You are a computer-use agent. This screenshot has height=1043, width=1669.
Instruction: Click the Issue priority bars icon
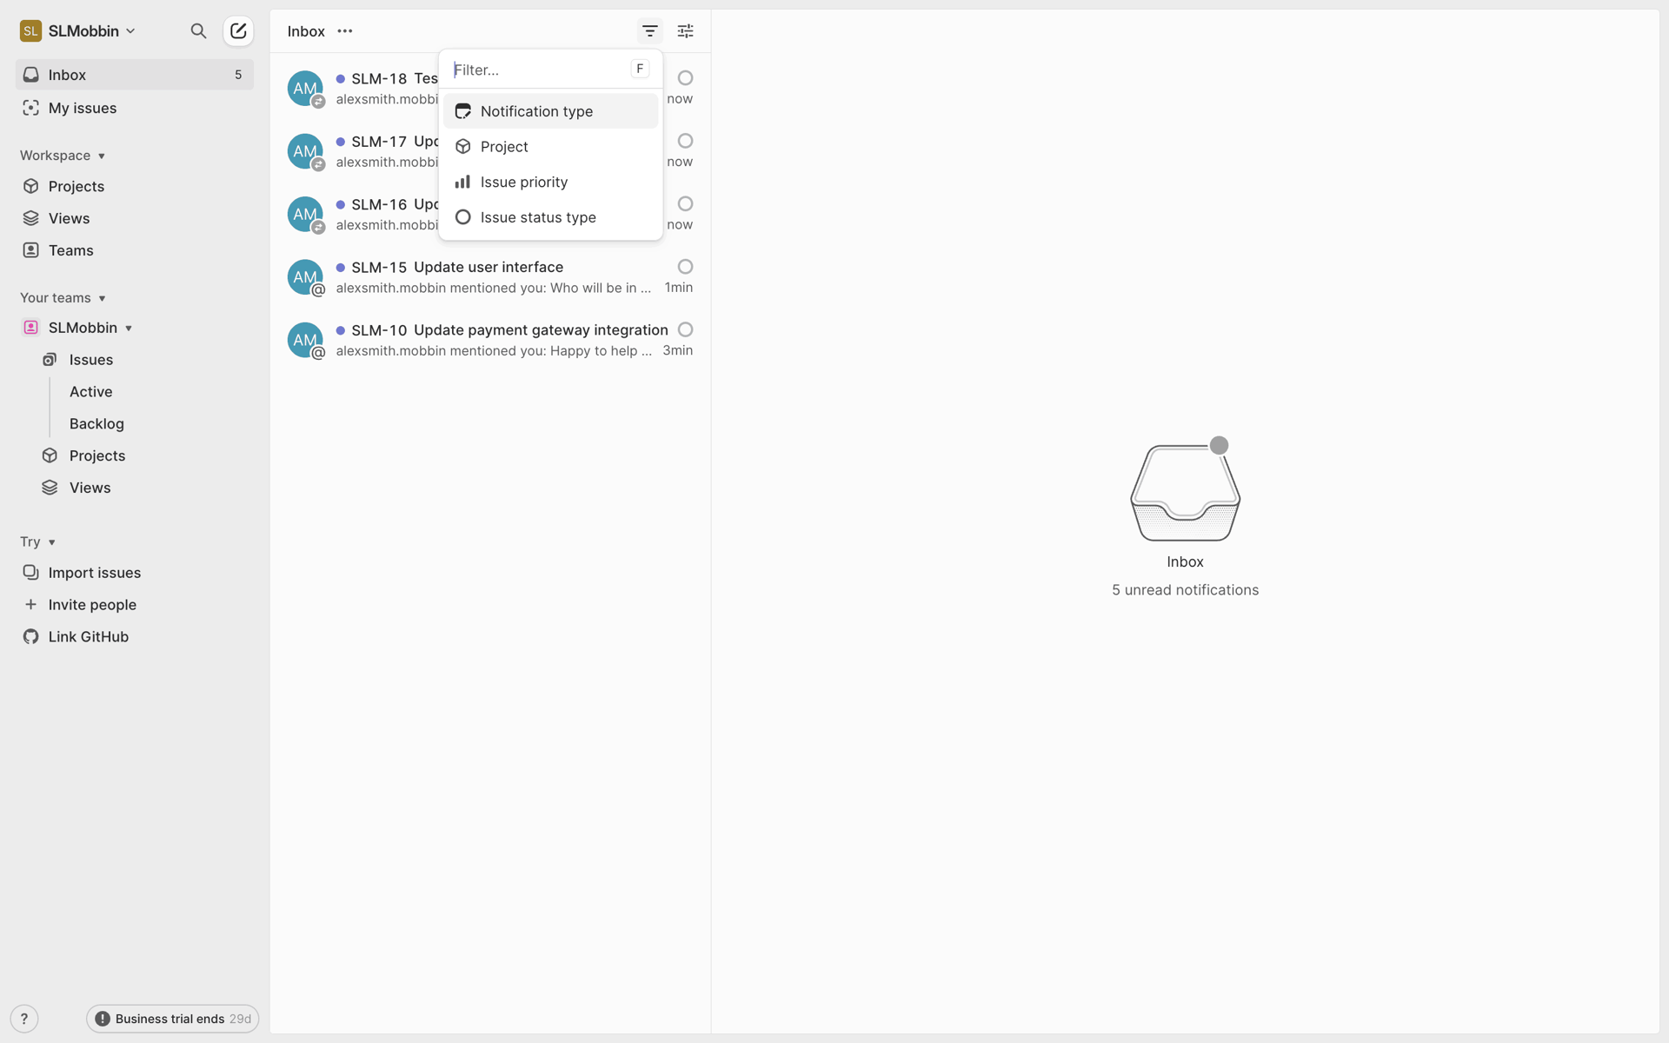tap(463, 182)
